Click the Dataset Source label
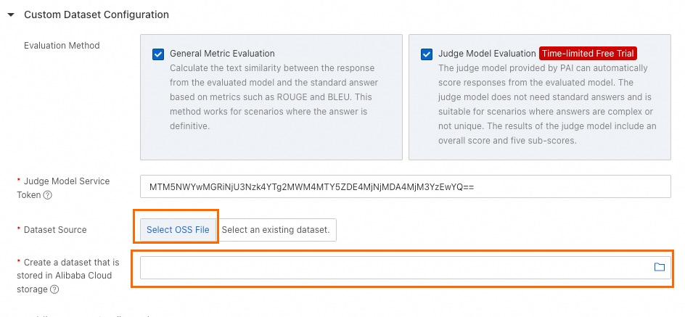This screenshot has height=317, width=685. (55, 230)
